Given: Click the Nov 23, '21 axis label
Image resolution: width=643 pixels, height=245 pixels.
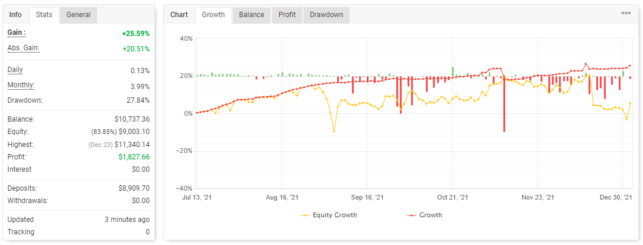Looking at the screenshot, I should (538, 197).
